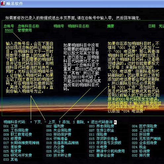Select code 012 折旧费

pyautogui.click(x=141, y=135)
